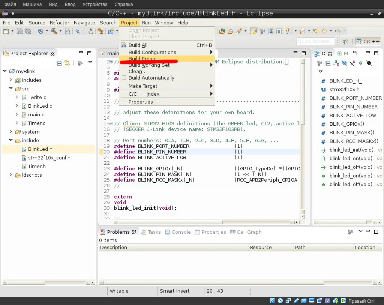Click the Quick Access search field

[315, 41]
